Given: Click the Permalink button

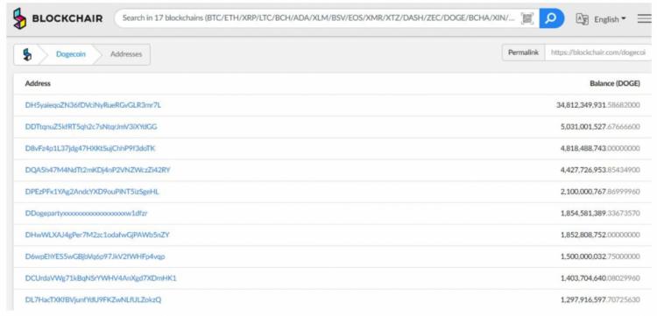Looking at the screenshot, I should [523, 53].
